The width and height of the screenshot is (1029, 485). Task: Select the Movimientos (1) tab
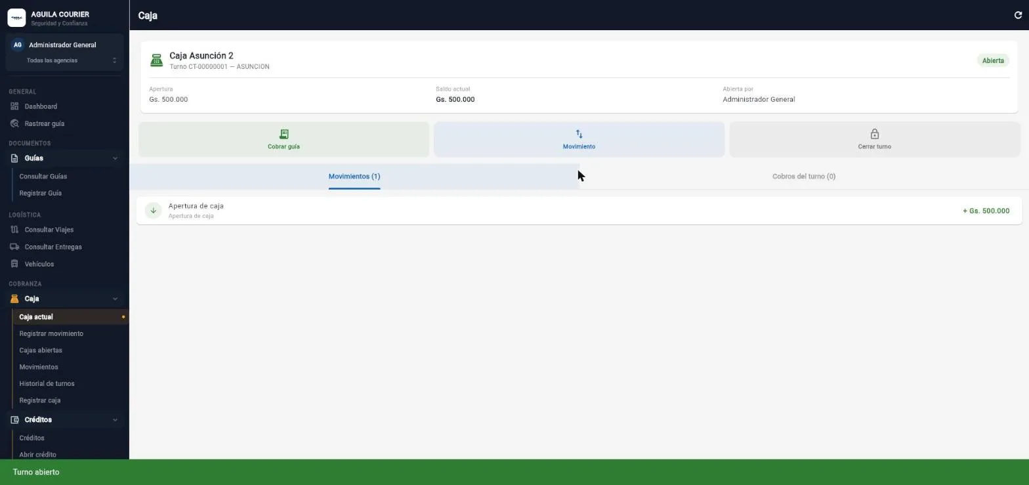pos(354,177)
